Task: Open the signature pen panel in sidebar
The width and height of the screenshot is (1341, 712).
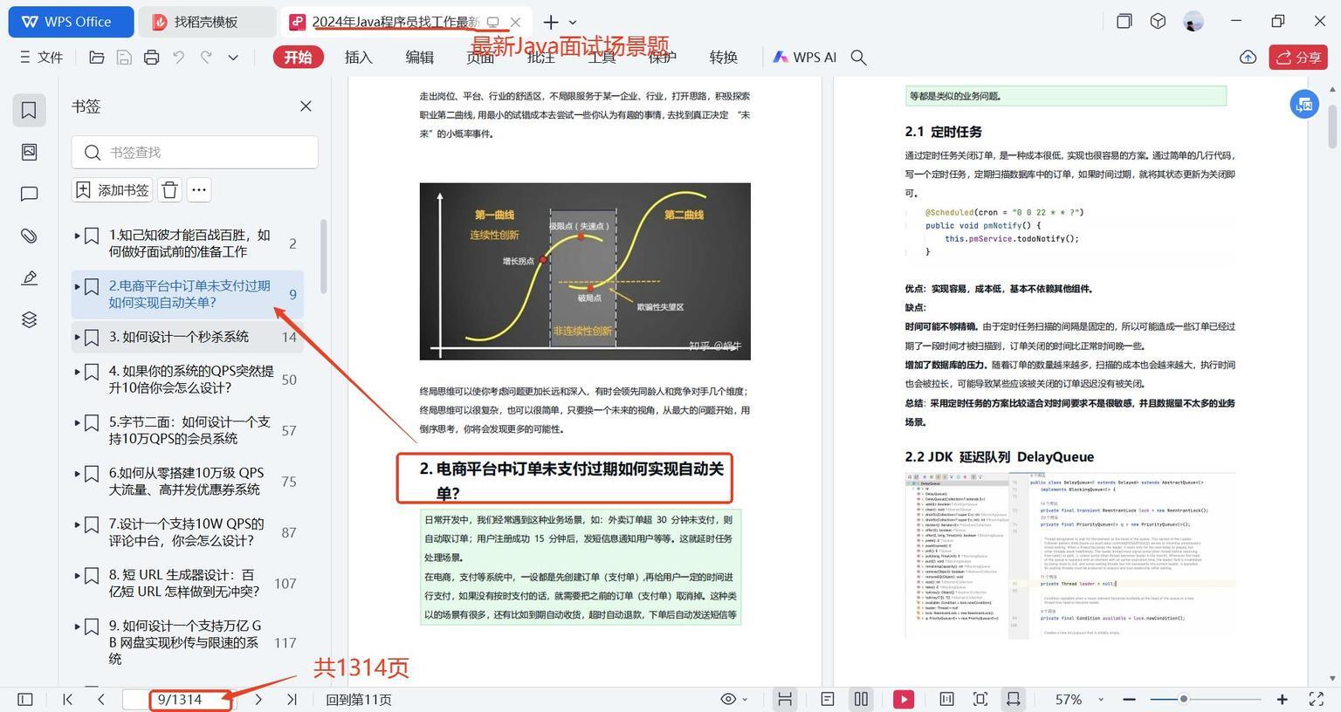Action: coord(29,277)
